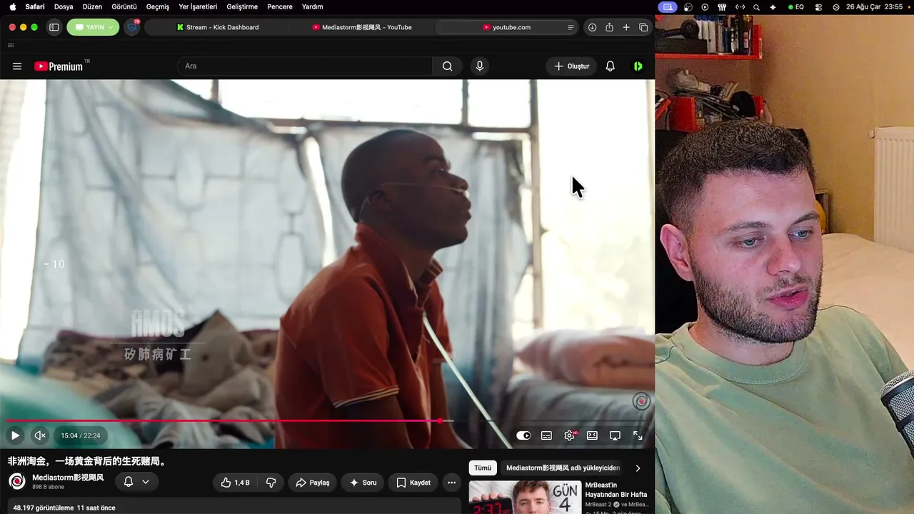
Task: Select the Tümü filter chip
Action: click(x=483, y=468)
